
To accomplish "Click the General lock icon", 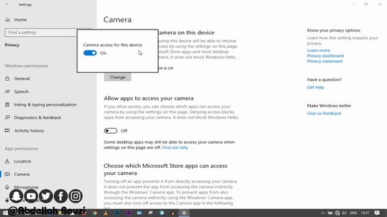I will click(x=7, y=78).
